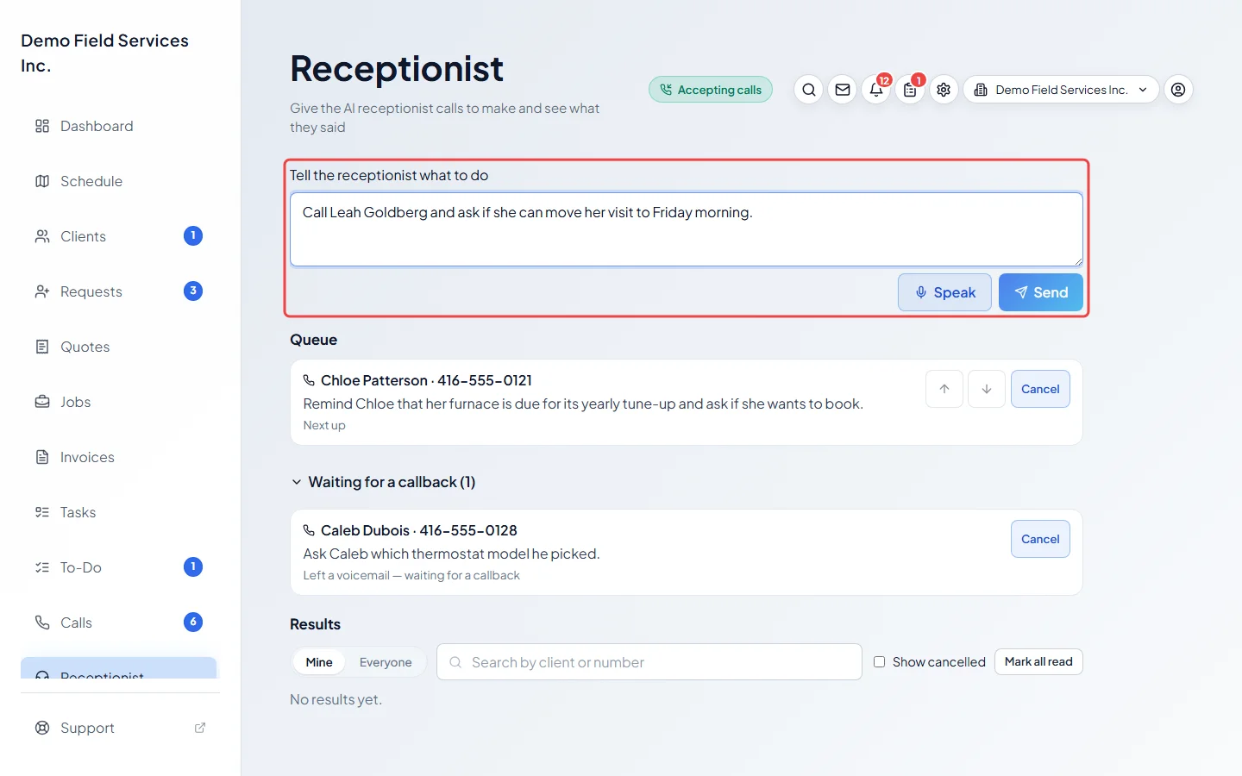
Task: Open the search icon in header
Action: [808, 90]
